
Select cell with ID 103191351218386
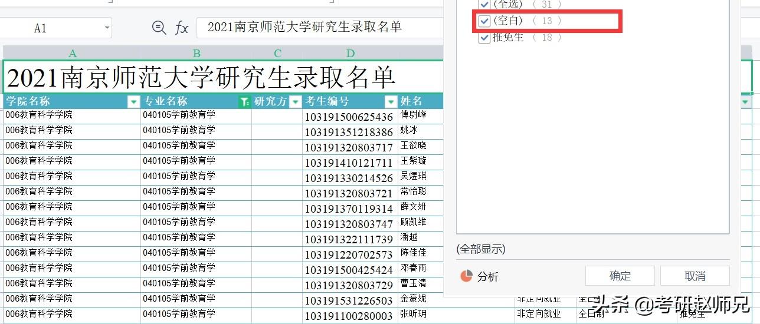click(350, 132)
